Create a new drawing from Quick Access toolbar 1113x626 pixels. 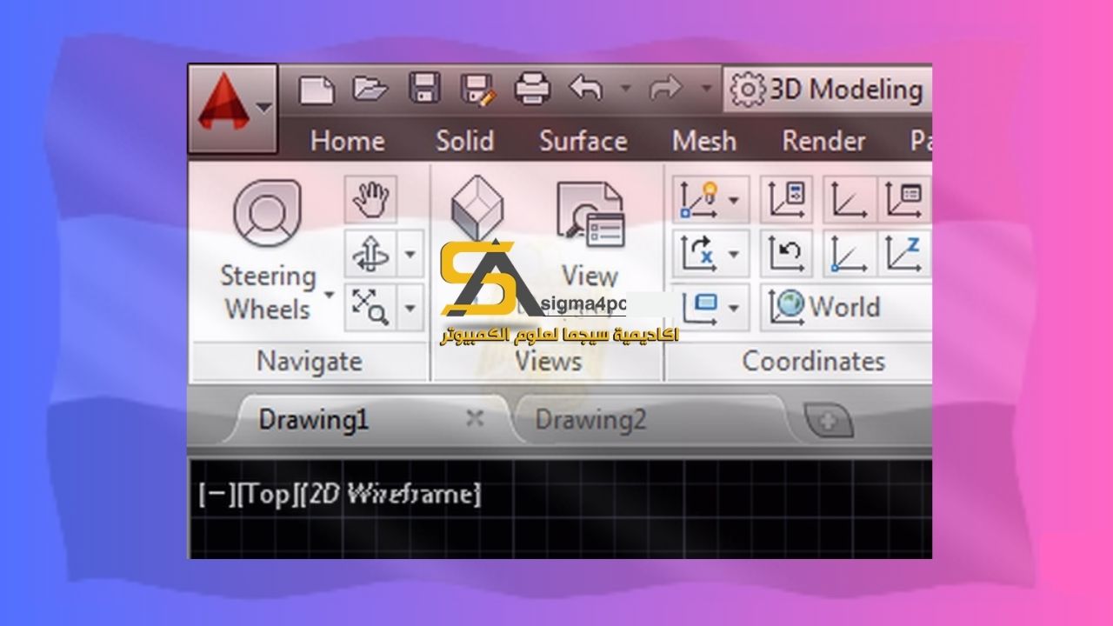pyautogui.click(x=316, y=89)
